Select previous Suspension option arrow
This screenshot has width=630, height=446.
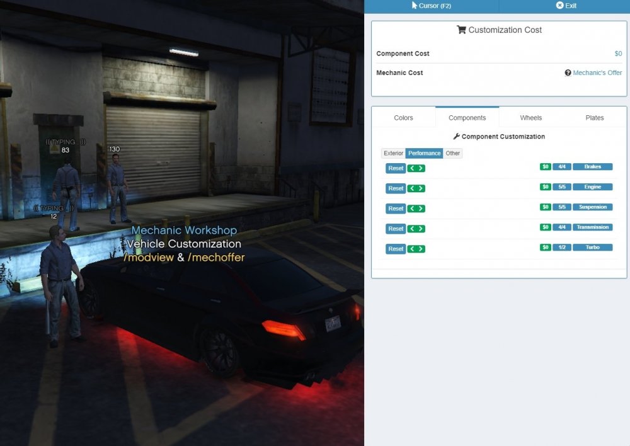[x=412, y=209]
